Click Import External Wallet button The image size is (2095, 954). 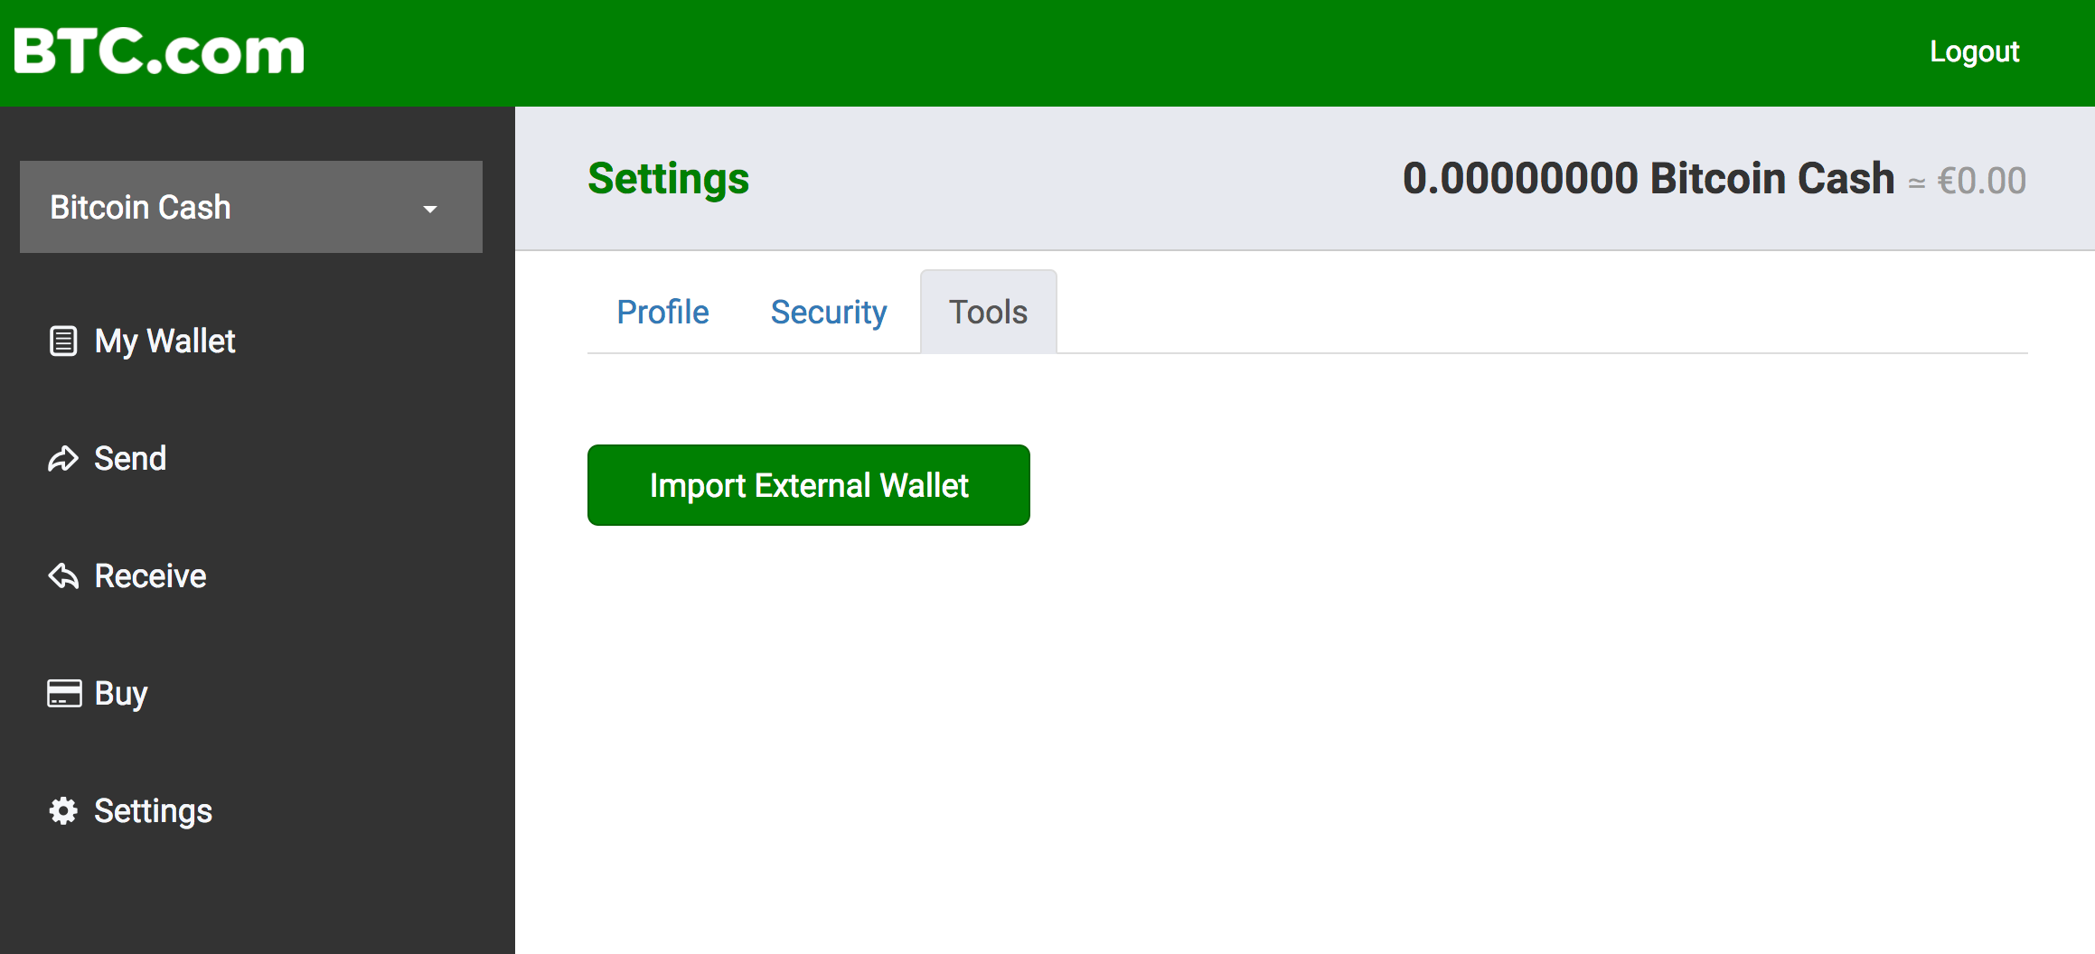(809, 485)
